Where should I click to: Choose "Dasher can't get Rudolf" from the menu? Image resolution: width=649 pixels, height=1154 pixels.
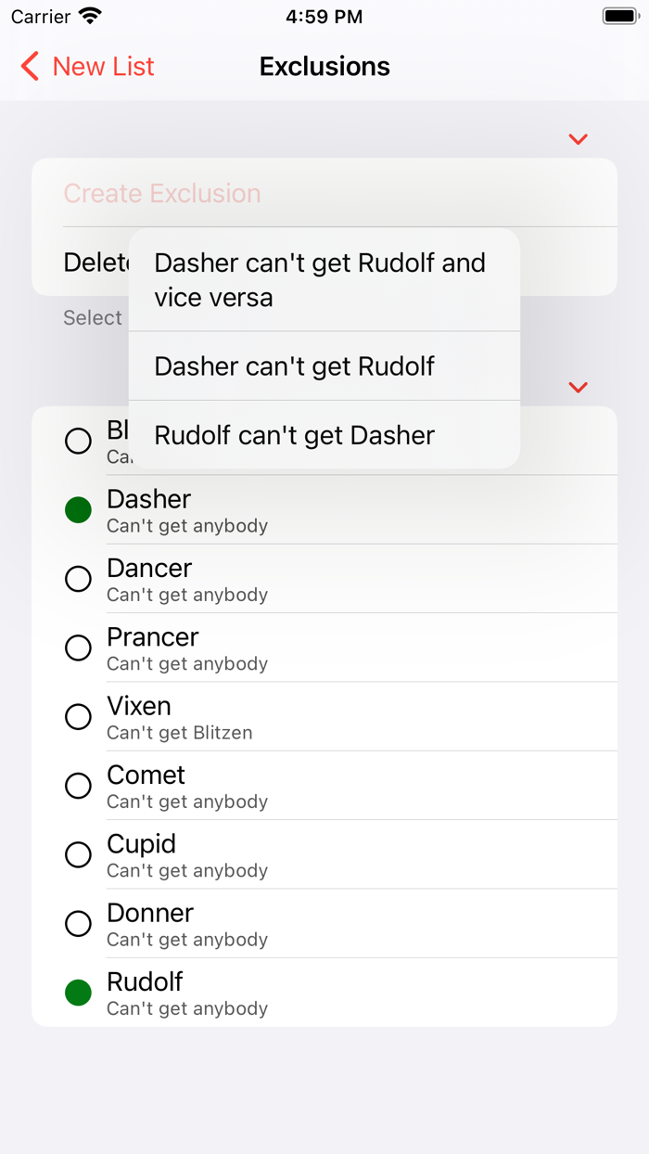[293, 366]
